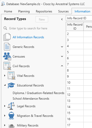92x128 pixels.
Task: Select record row with ID 15
Action: (79, 113)
